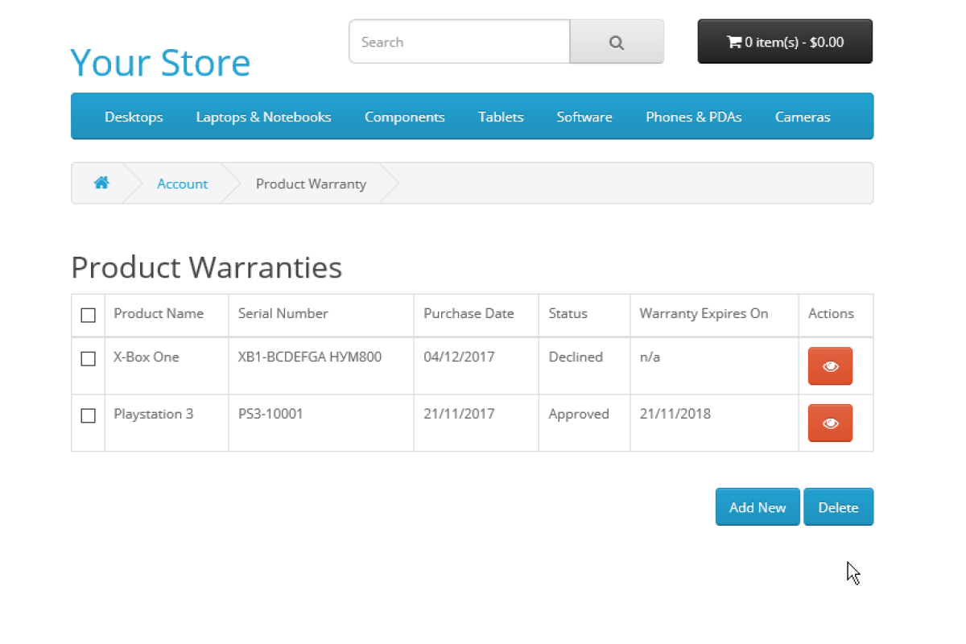Follow the Account breadcrumb link

coord(182,184)
